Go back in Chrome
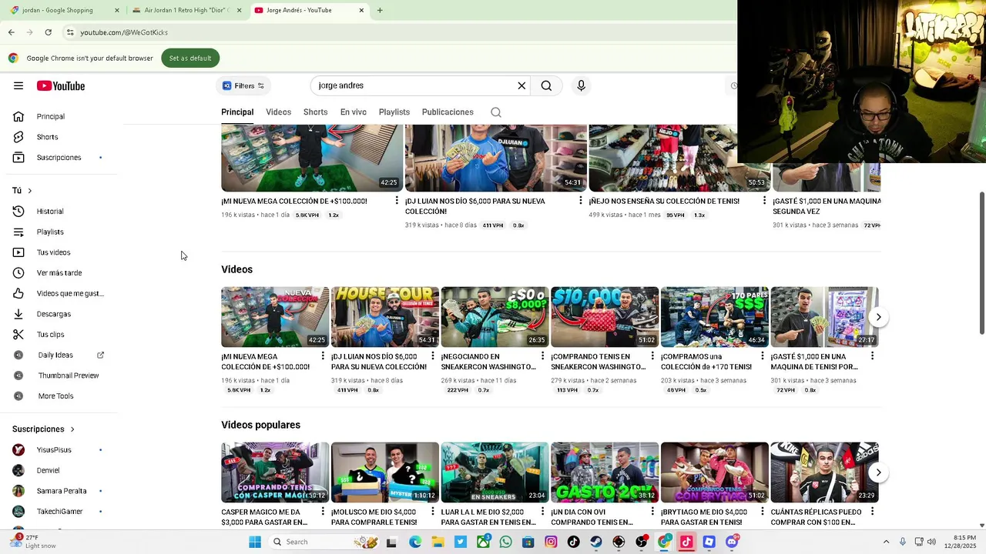The image size is (986, 554). (x=11, y=32)
